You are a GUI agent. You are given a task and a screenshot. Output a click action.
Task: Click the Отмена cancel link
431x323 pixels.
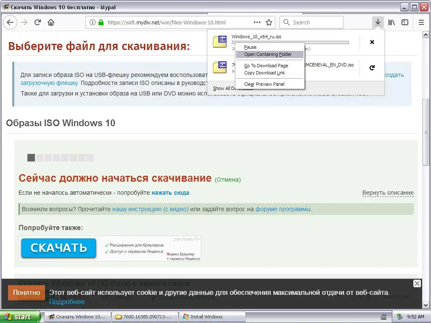pos(228,180)
